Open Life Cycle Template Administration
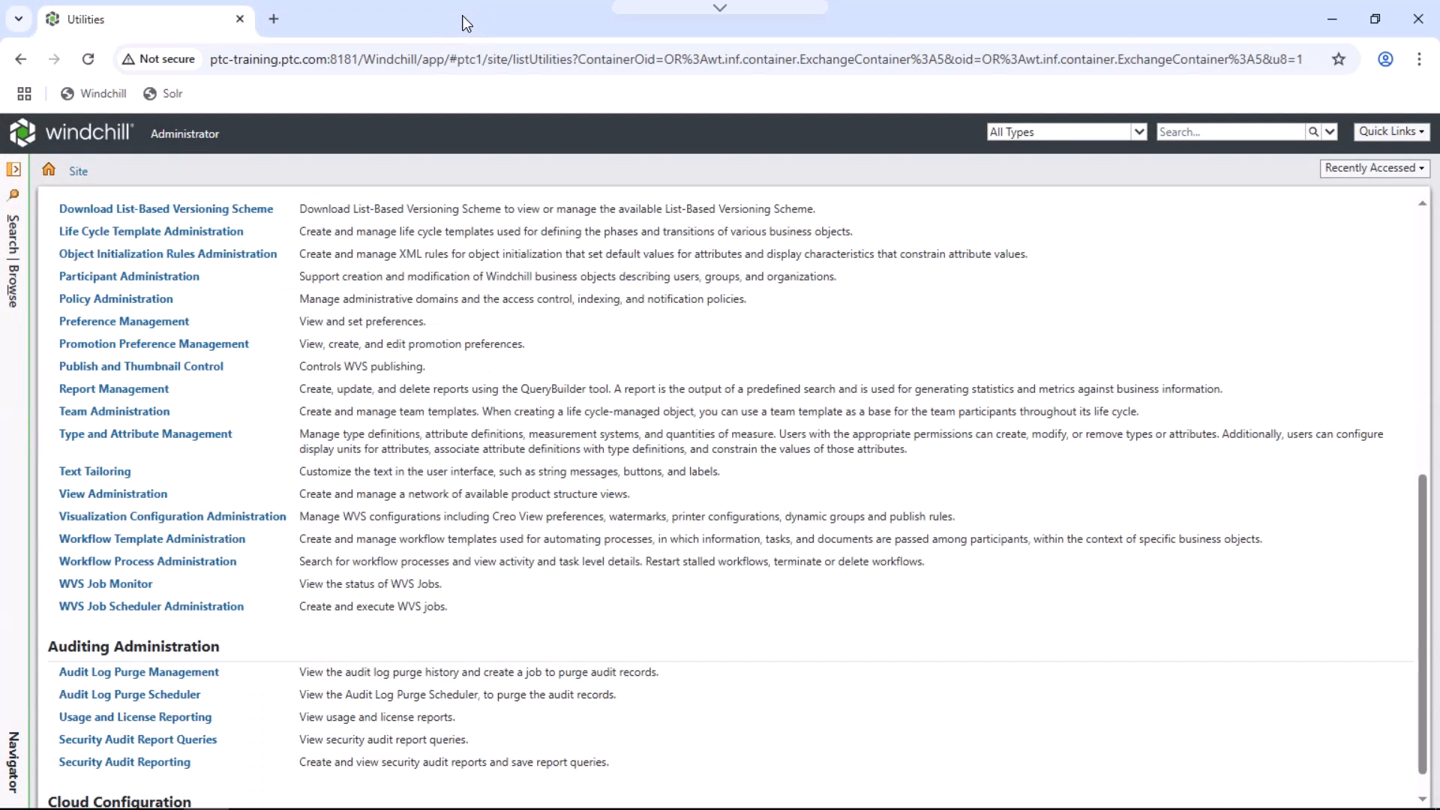1440x810 pixels. pos(151,231)
